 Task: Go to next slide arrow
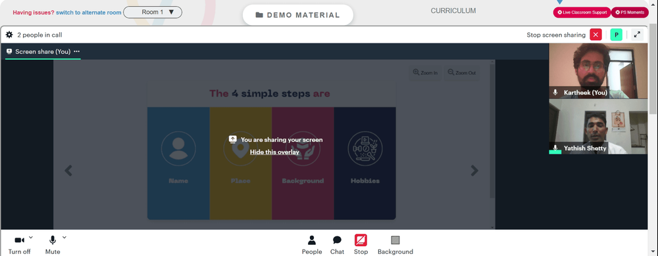pyautogui.click(x=474, y=171)
